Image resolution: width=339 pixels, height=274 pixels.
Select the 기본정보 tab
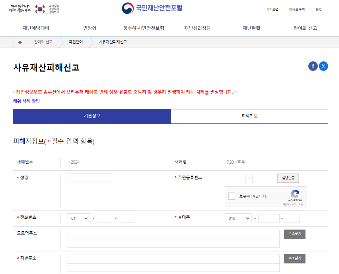(x=92, y=116)
